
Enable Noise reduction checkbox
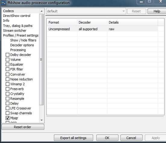pyautogui.click(x=8, y=79)
